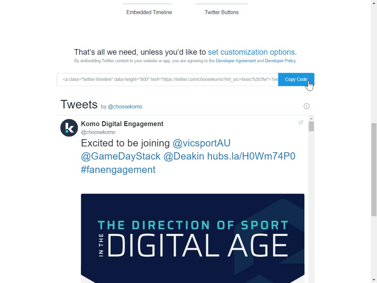Open the Komo profile avatar
377x283 pixels.
pos(69,128)
